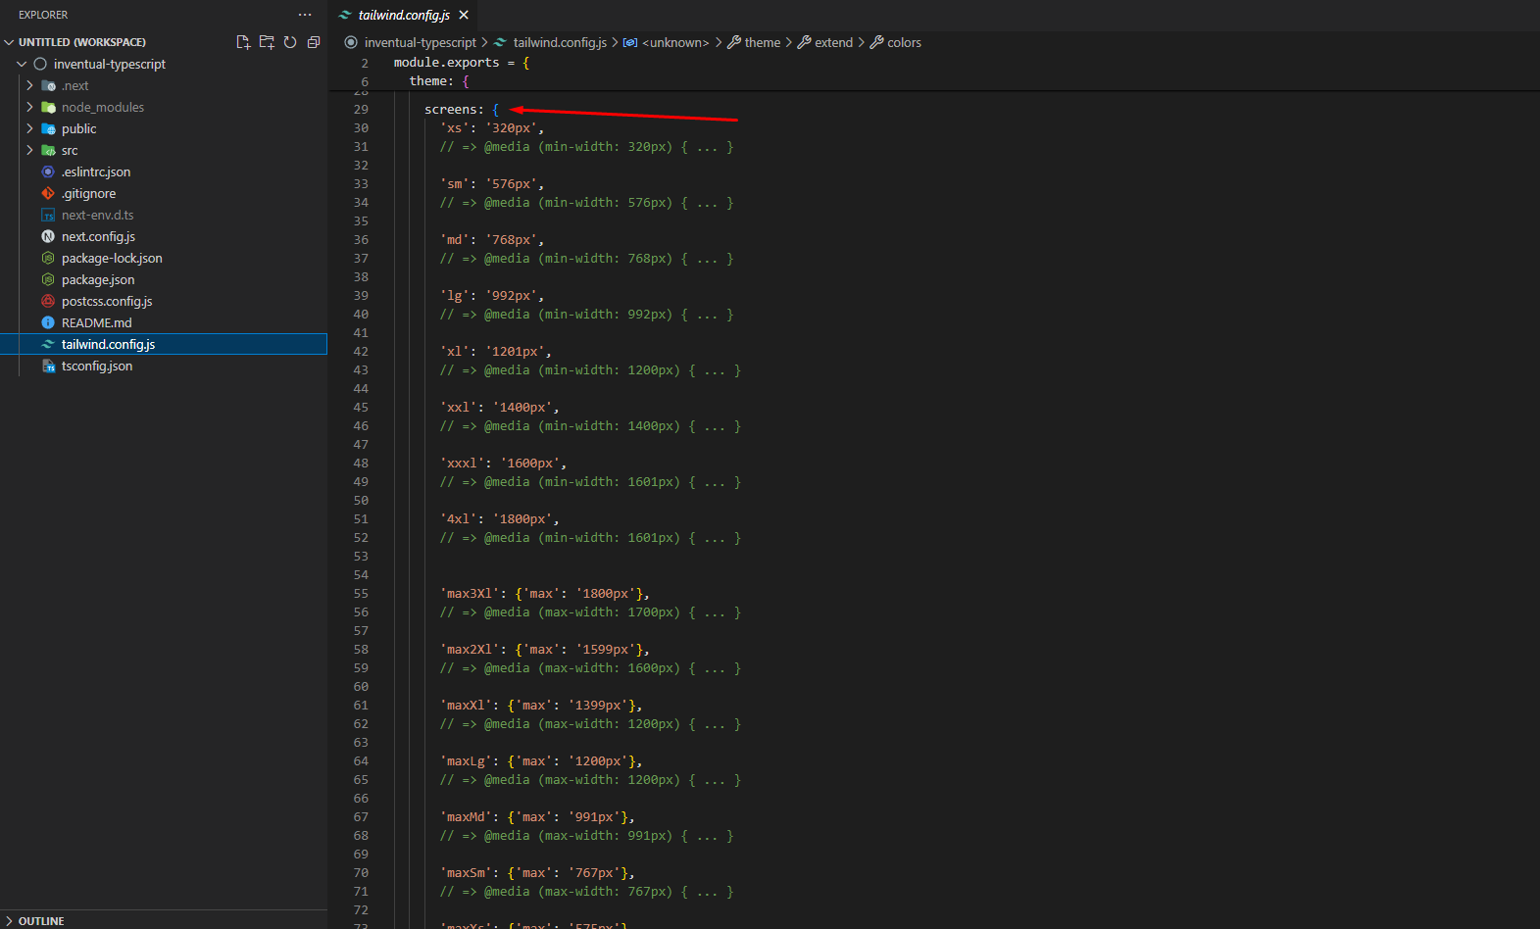Click line number 29 in the gutter
The image size is (1540, 929).
point(361,109)
